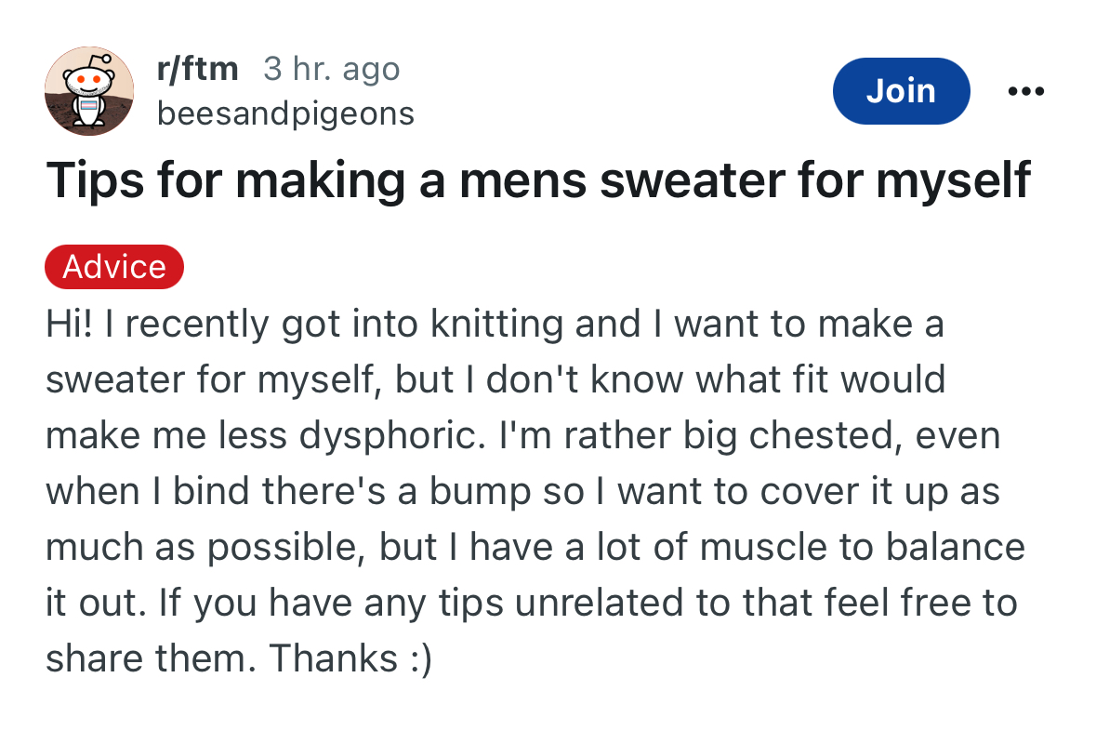Open beesandpigeons user profile
This screenshot has height=744, width=1096.
(285, 113)
